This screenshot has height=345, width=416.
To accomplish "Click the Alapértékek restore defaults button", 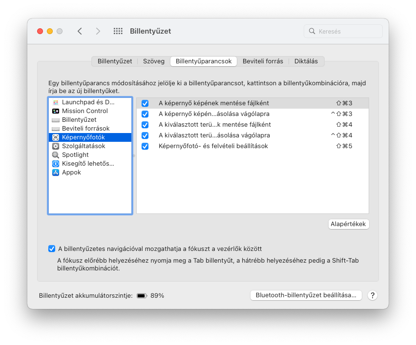I will pos(348,224).
